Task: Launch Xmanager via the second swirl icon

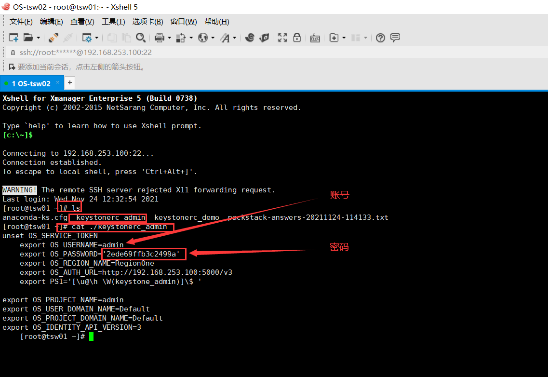Action: [x=264, y=38]
